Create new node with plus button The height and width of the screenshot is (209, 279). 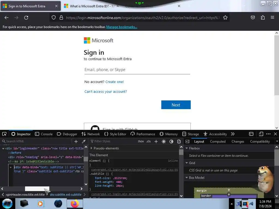point(76,142)
